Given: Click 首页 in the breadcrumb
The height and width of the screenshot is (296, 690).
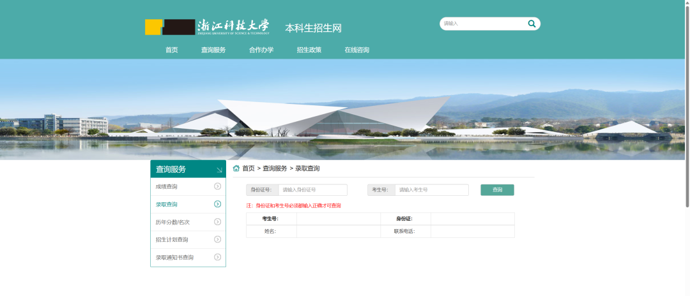Looking at the screenshot, I should point(249,168).
